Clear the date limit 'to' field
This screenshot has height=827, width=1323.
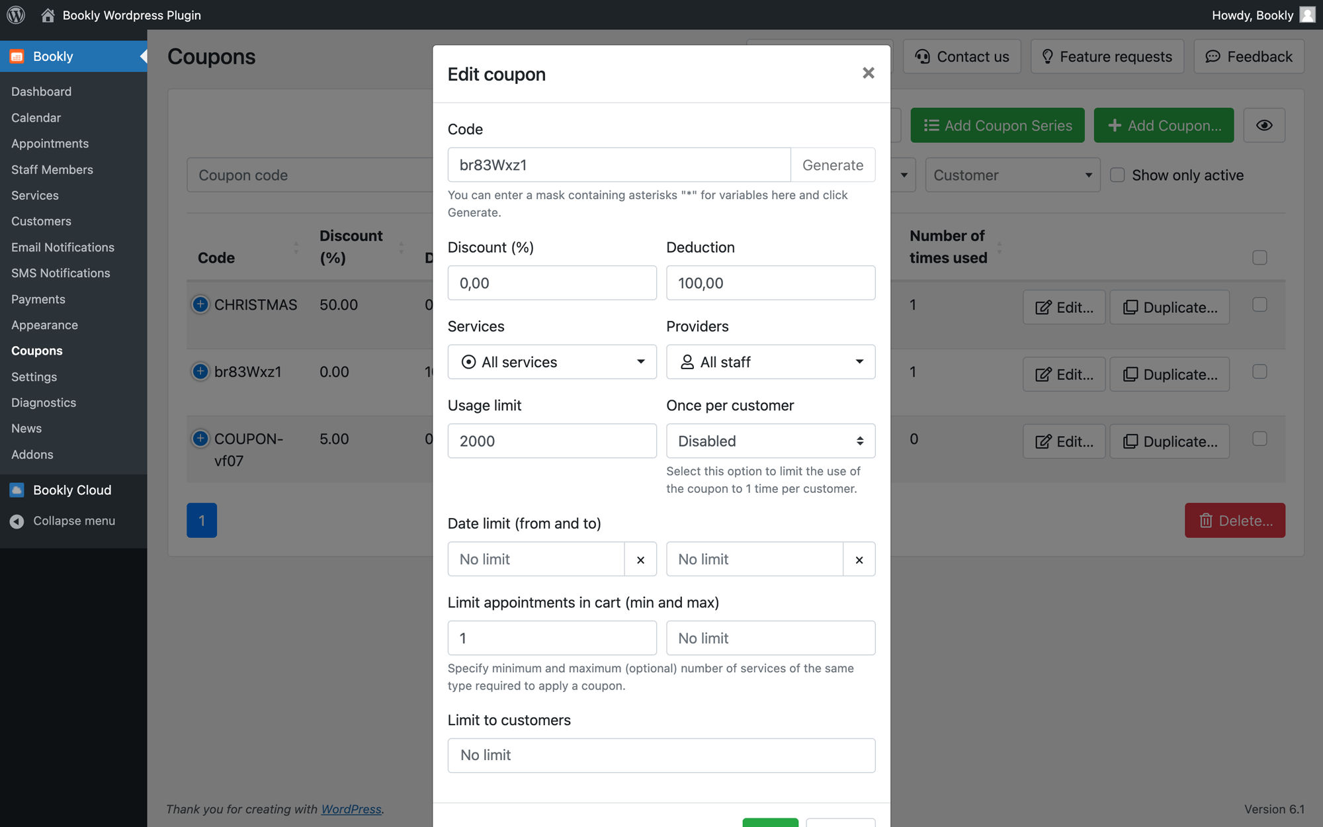tap(859, 559)
